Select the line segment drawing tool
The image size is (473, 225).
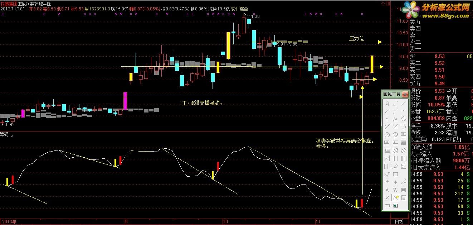click(x=395, y=103)
